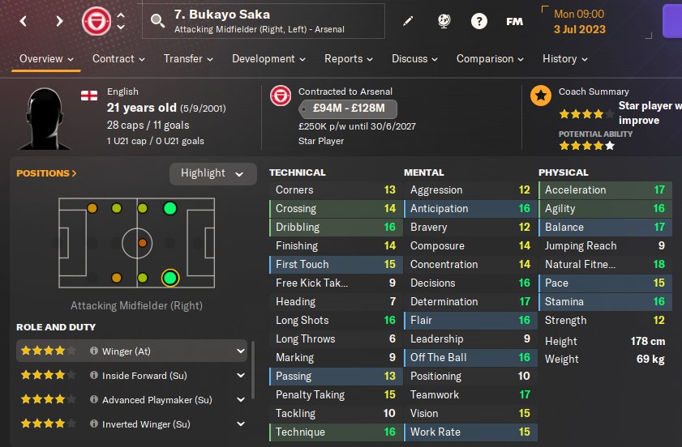Screen dimensions: 682x447
Task: Open the Development tab menu
Action: tap(268, 58)
